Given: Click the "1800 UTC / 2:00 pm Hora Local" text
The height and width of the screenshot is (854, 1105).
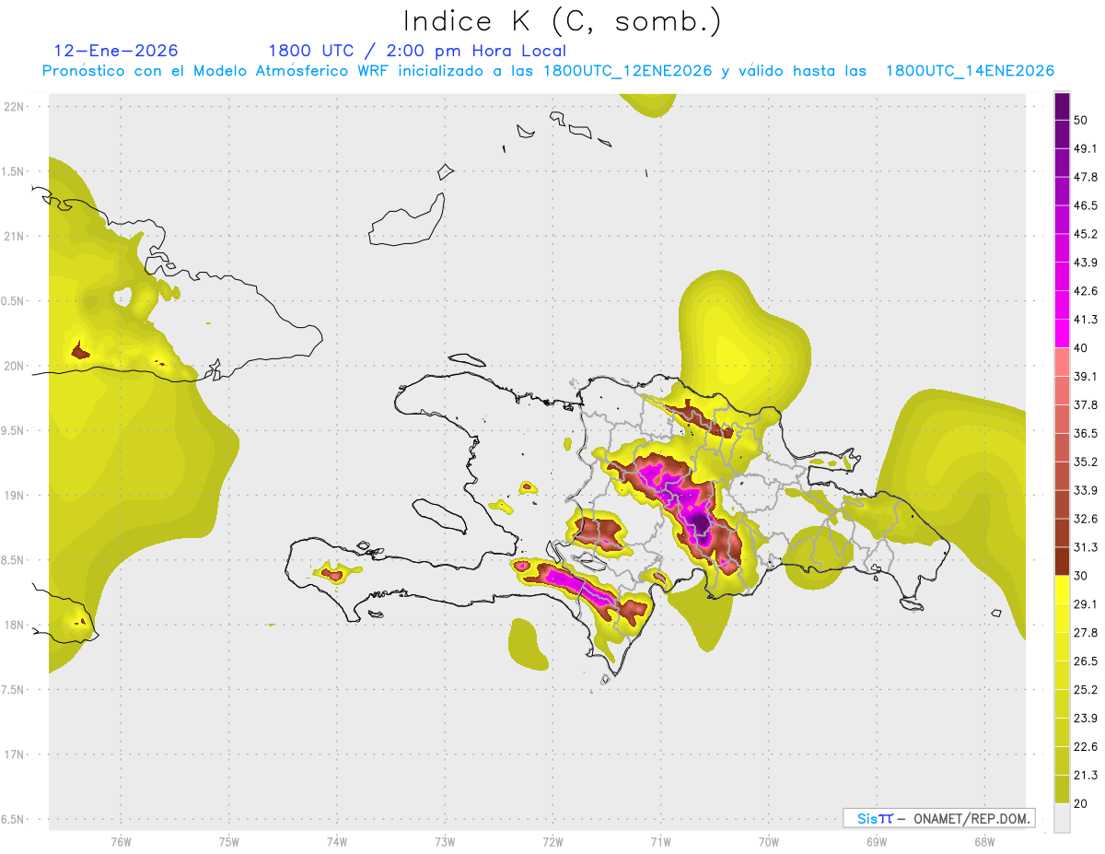Looking at the screenshot, I should pos(417,51).
